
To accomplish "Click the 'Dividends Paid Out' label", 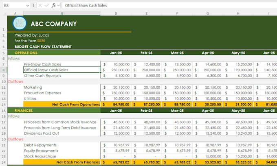I will pyautogui.click(x=42, y=133).
